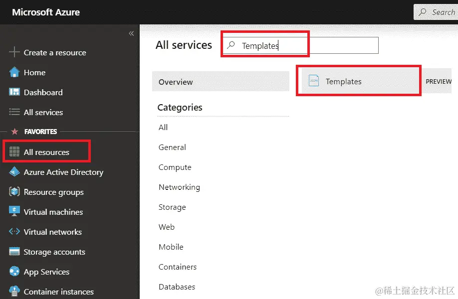
Task: Click the All services list icon
Action: pos(14,112)
